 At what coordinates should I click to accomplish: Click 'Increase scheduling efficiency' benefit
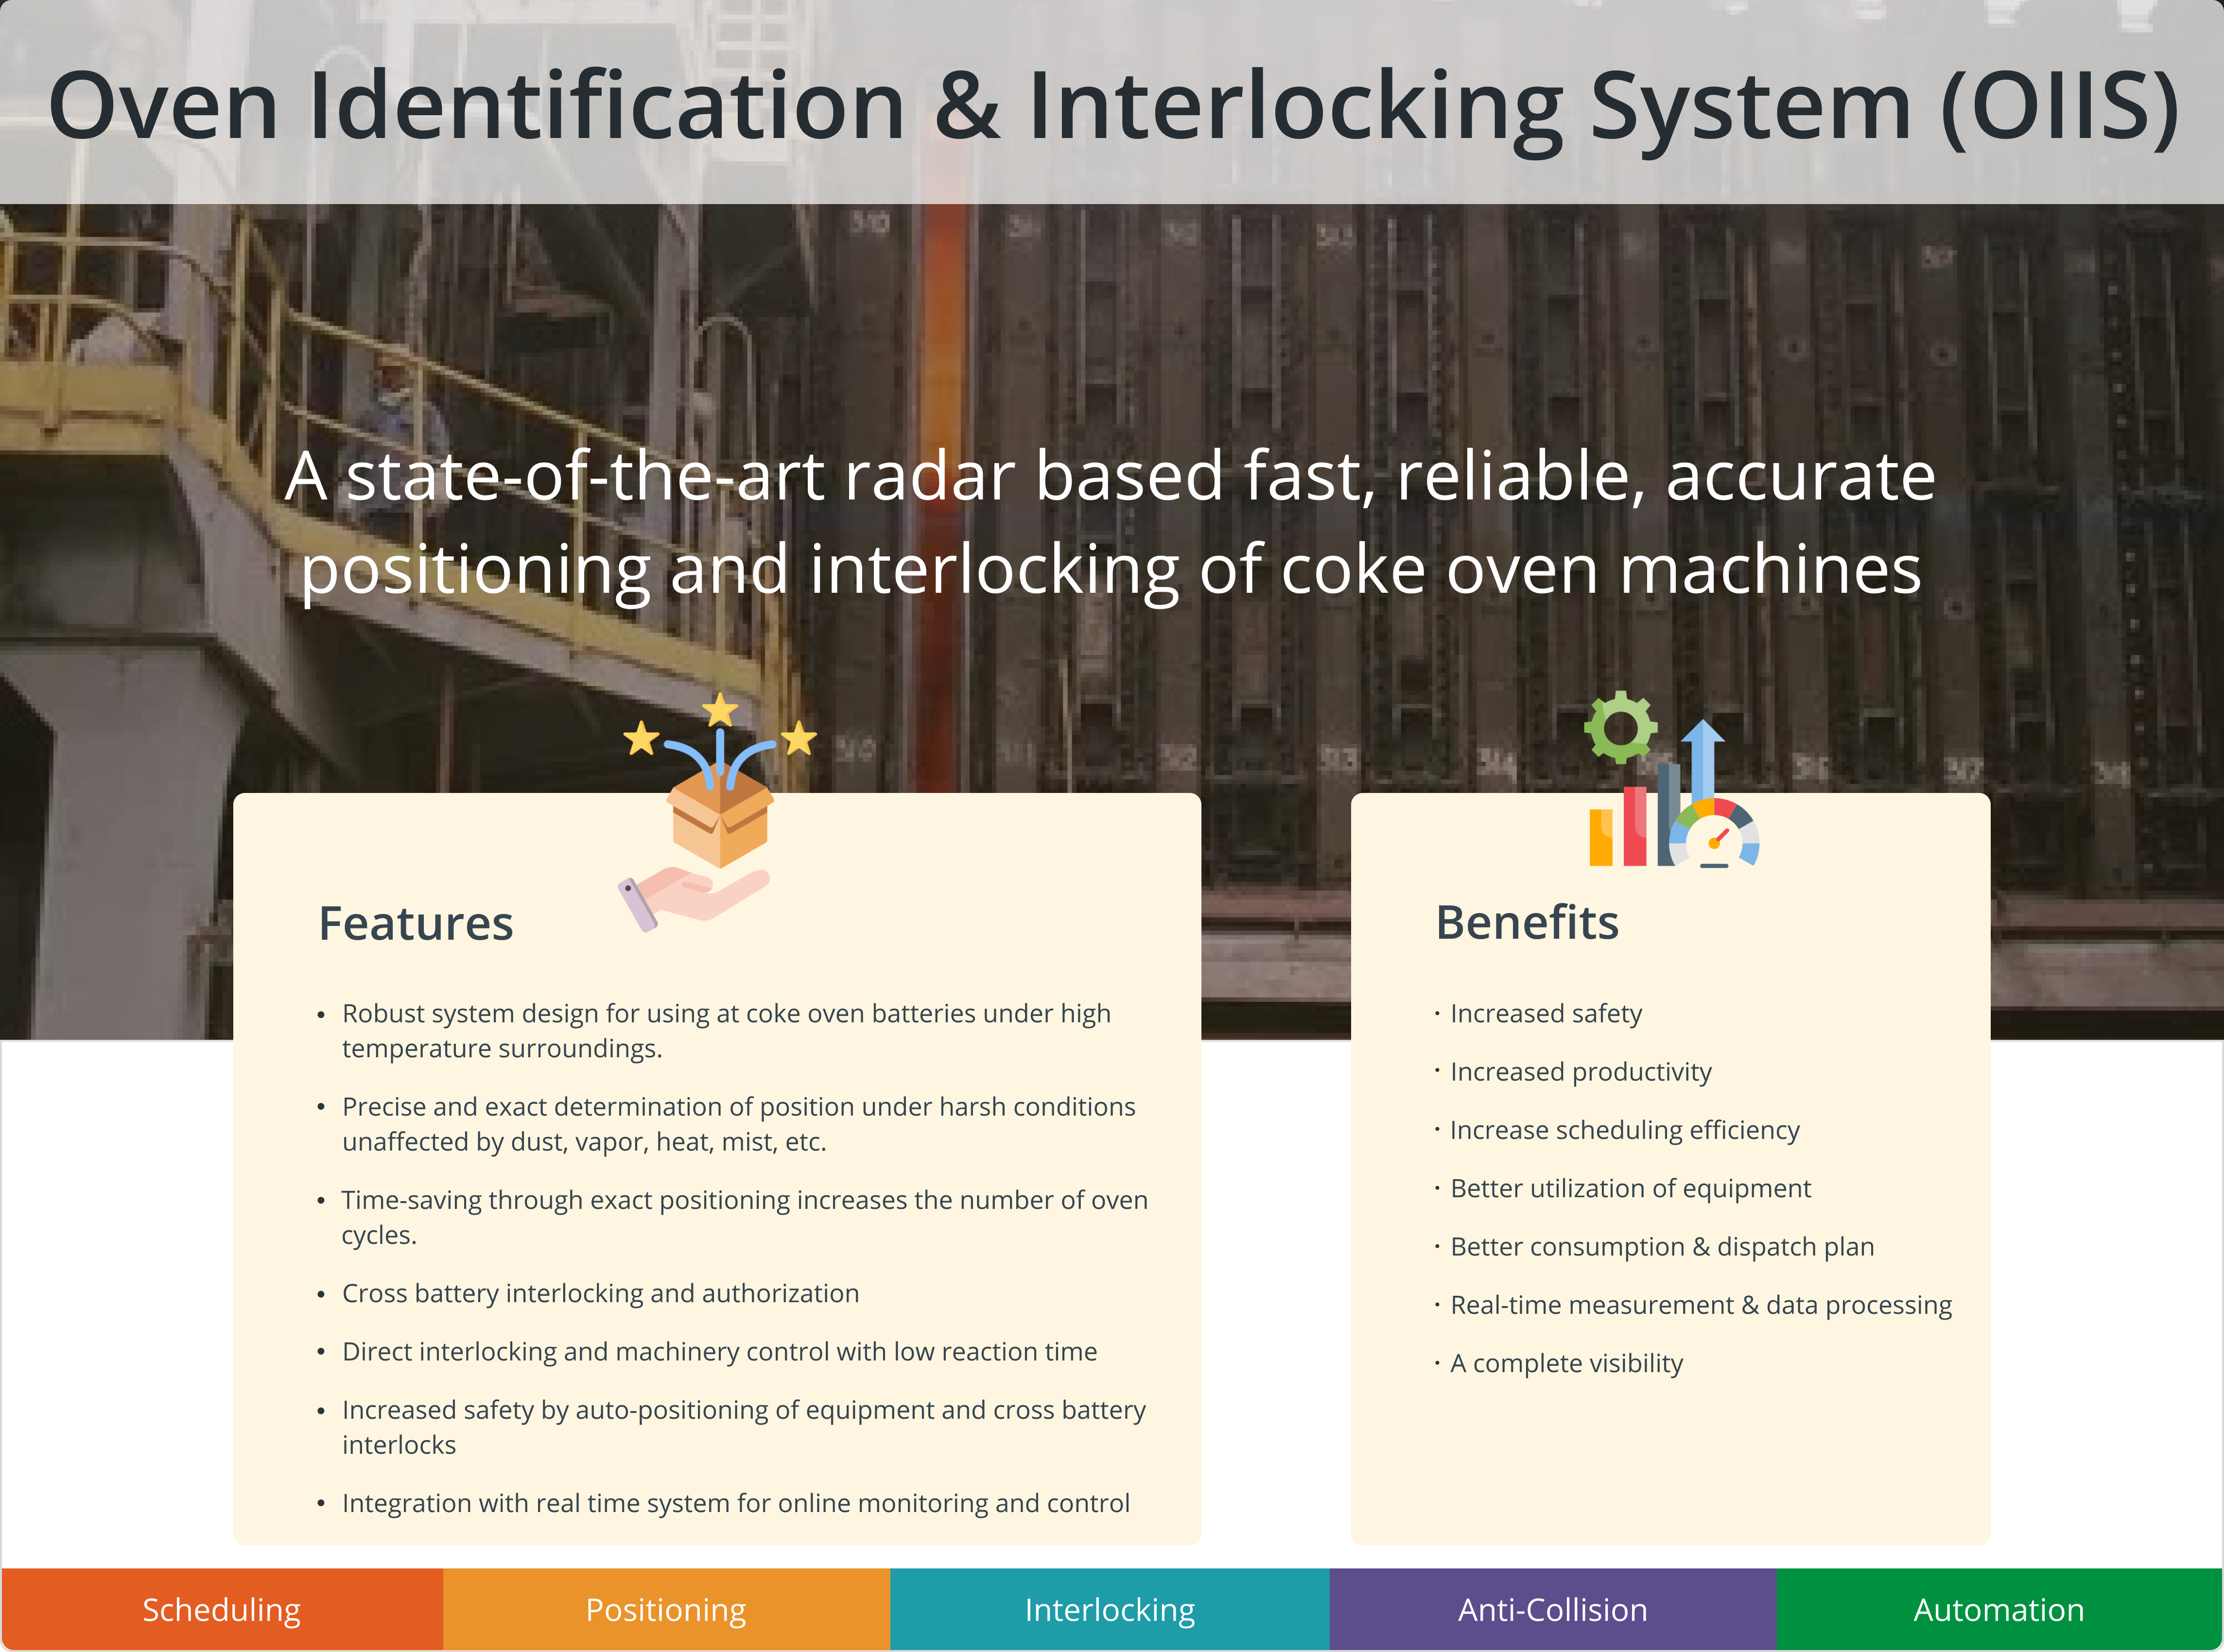pos(1625,1130)
